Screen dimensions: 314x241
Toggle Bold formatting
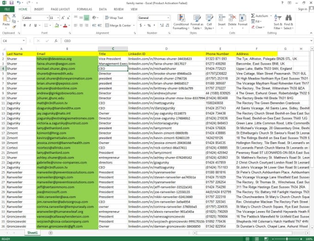(24, 25)
